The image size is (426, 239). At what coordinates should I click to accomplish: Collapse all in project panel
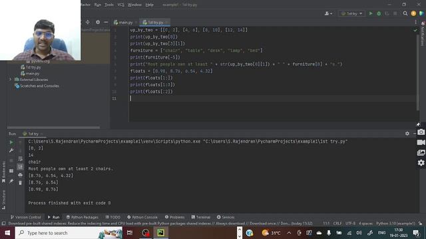coord(87,22)
